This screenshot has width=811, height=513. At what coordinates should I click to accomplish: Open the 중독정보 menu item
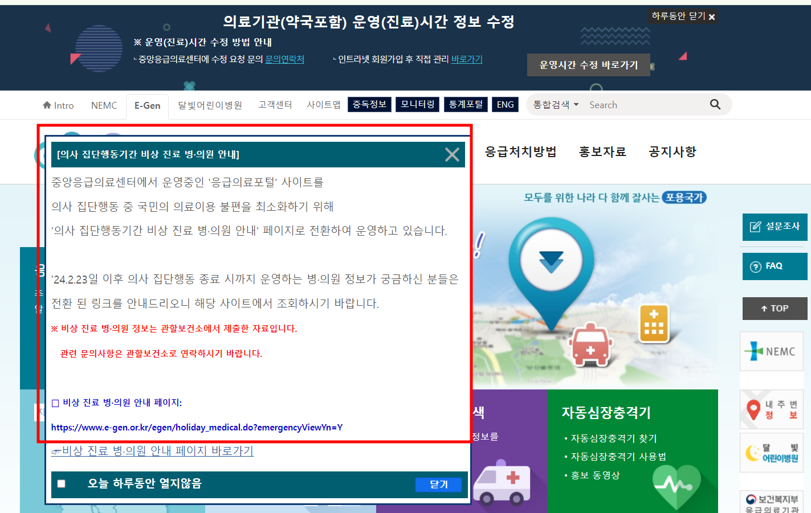point(369,104)
